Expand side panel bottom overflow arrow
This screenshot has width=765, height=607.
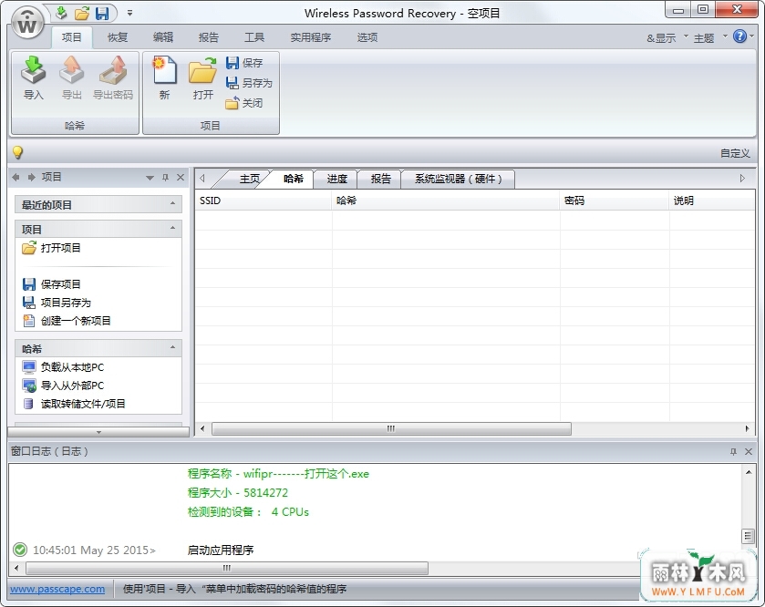pos(98,432)
